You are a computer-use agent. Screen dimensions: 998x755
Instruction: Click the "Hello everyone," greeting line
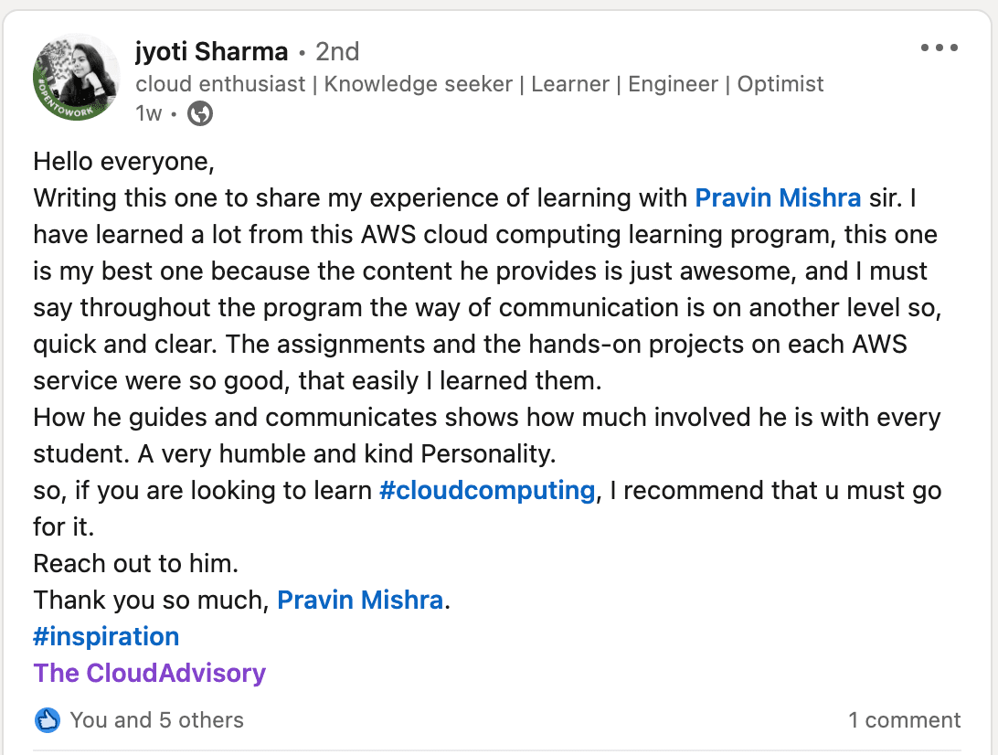coord(123,162)
